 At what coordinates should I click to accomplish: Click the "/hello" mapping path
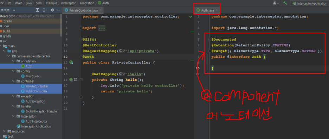tap(134, 74)
